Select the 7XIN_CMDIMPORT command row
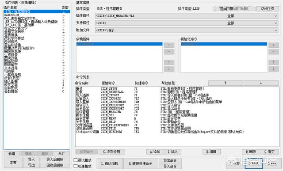The width and height of the screenshot is (283, 171). tap(177, 105)
